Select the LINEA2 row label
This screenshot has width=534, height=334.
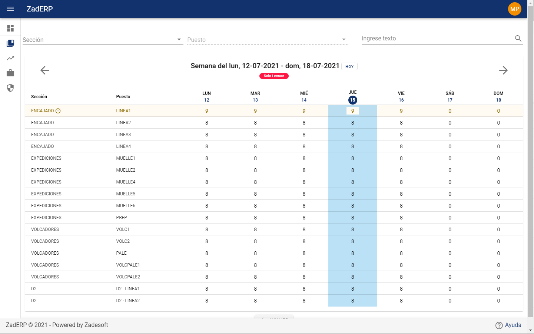[123, 123]
